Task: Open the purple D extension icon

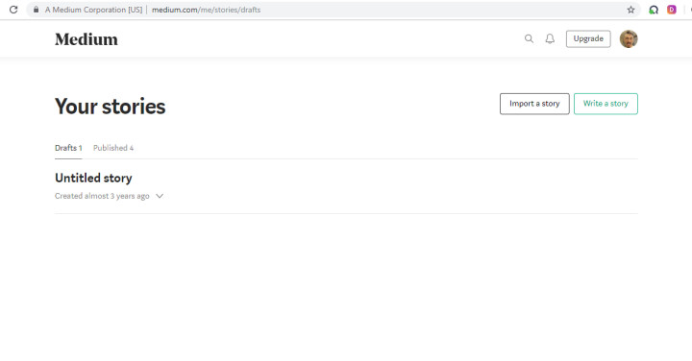Action: pos(672,10)
